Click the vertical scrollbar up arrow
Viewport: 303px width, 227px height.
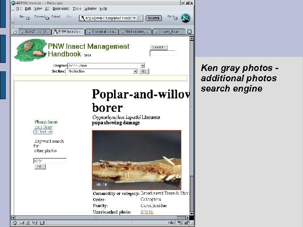[x=192, y=39]
